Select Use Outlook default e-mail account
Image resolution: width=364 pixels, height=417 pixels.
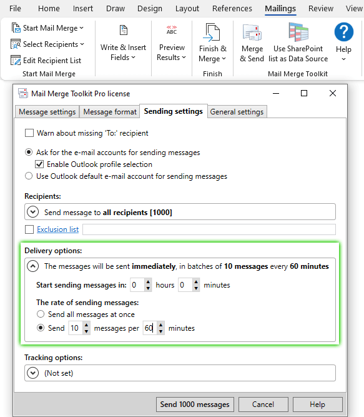tap(29, 176)
